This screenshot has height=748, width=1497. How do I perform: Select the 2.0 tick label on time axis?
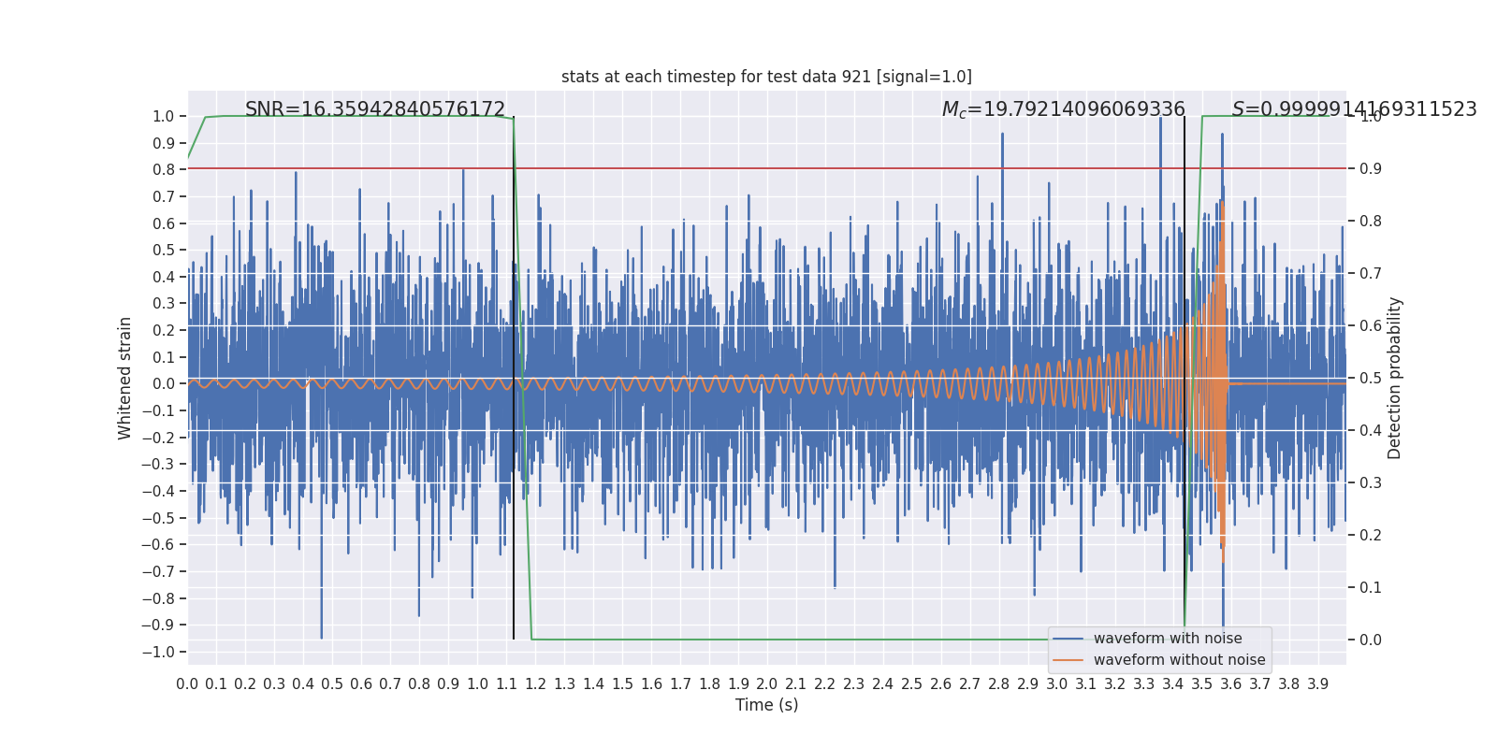click(767, 684)
